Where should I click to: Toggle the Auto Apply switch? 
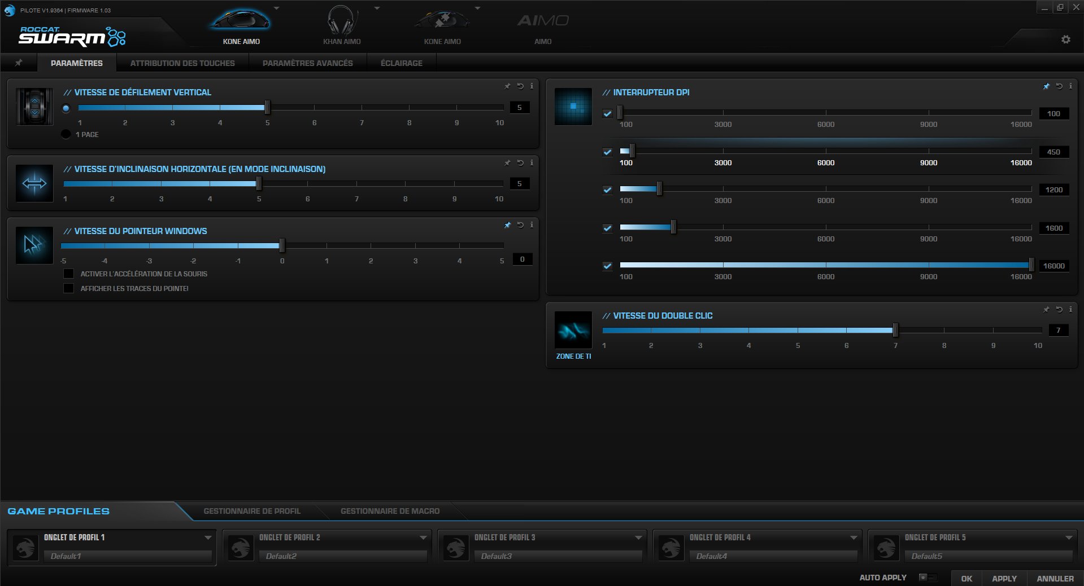pyautogui.click(x=926, y=578)
